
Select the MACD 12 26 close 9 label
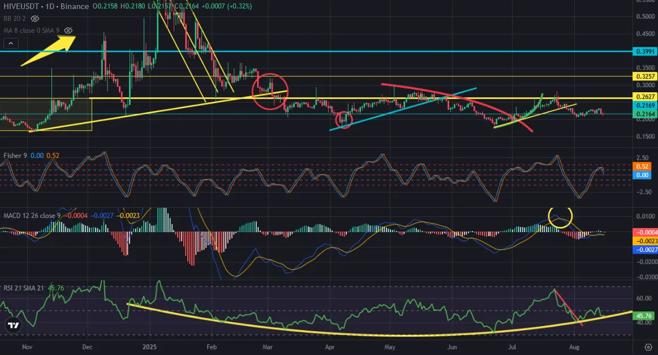(x=32, y=216)
